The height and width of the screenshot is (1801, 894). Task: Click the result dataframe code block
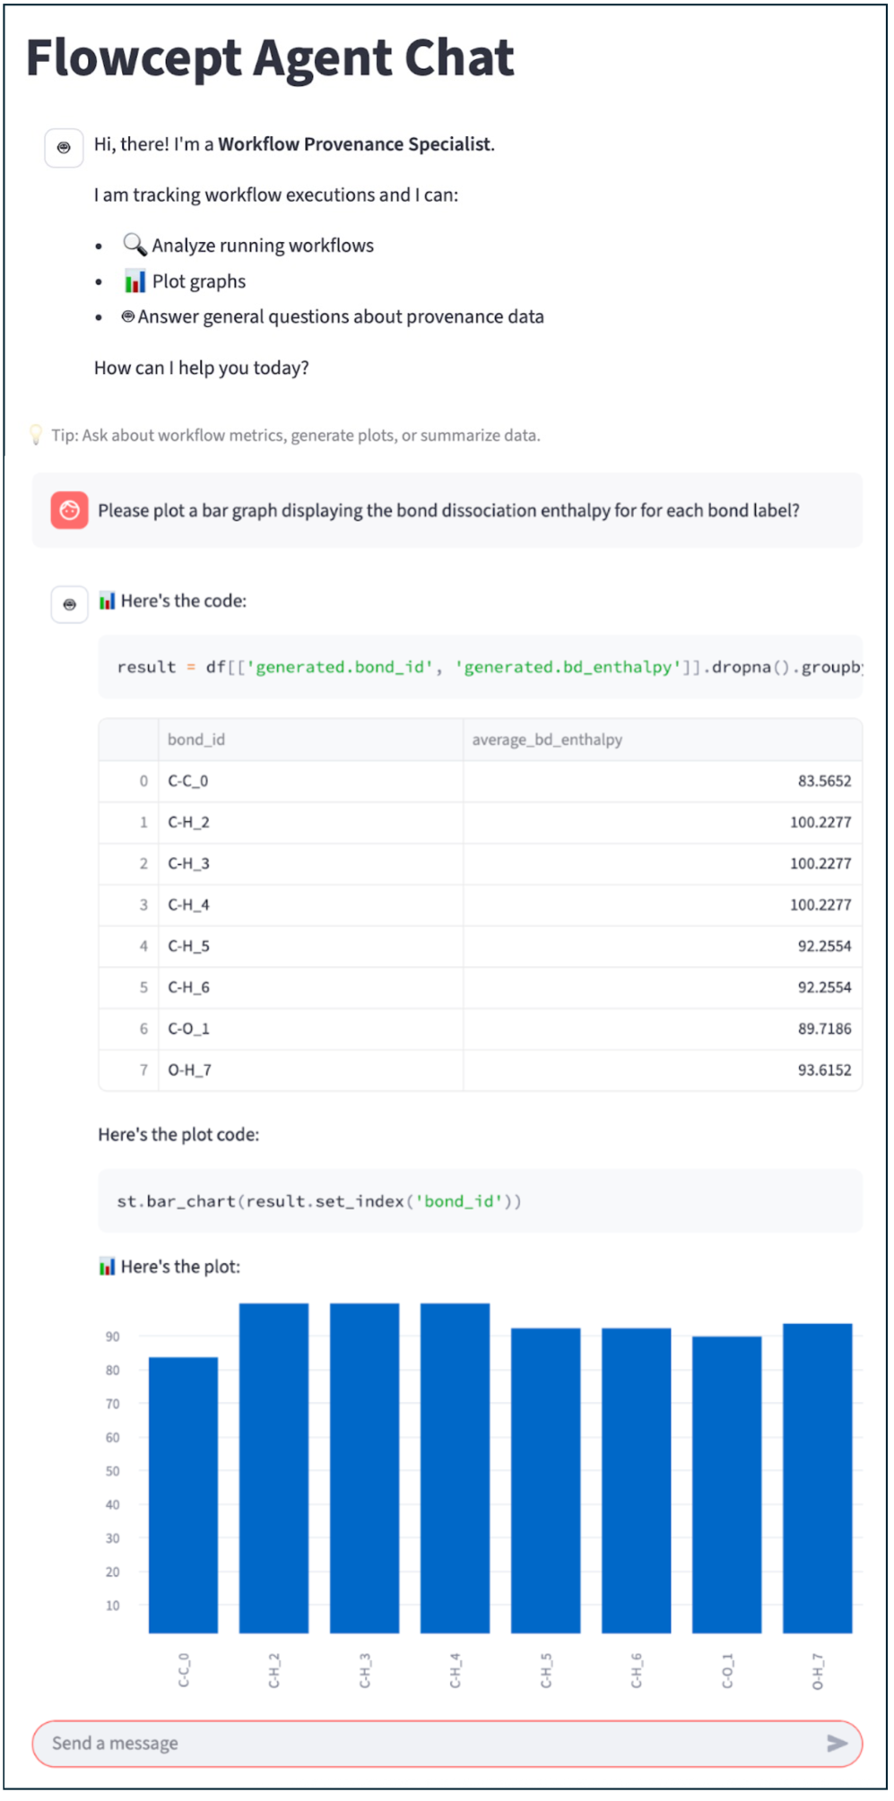(481, 667)
